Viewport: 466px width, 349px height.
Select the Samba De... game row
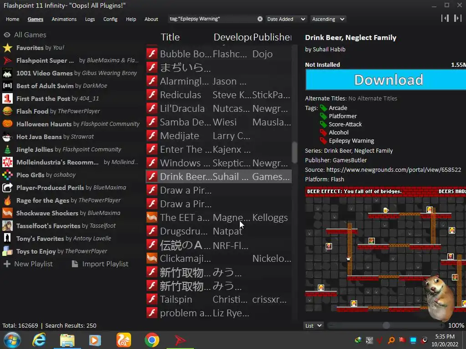(219, 122)
